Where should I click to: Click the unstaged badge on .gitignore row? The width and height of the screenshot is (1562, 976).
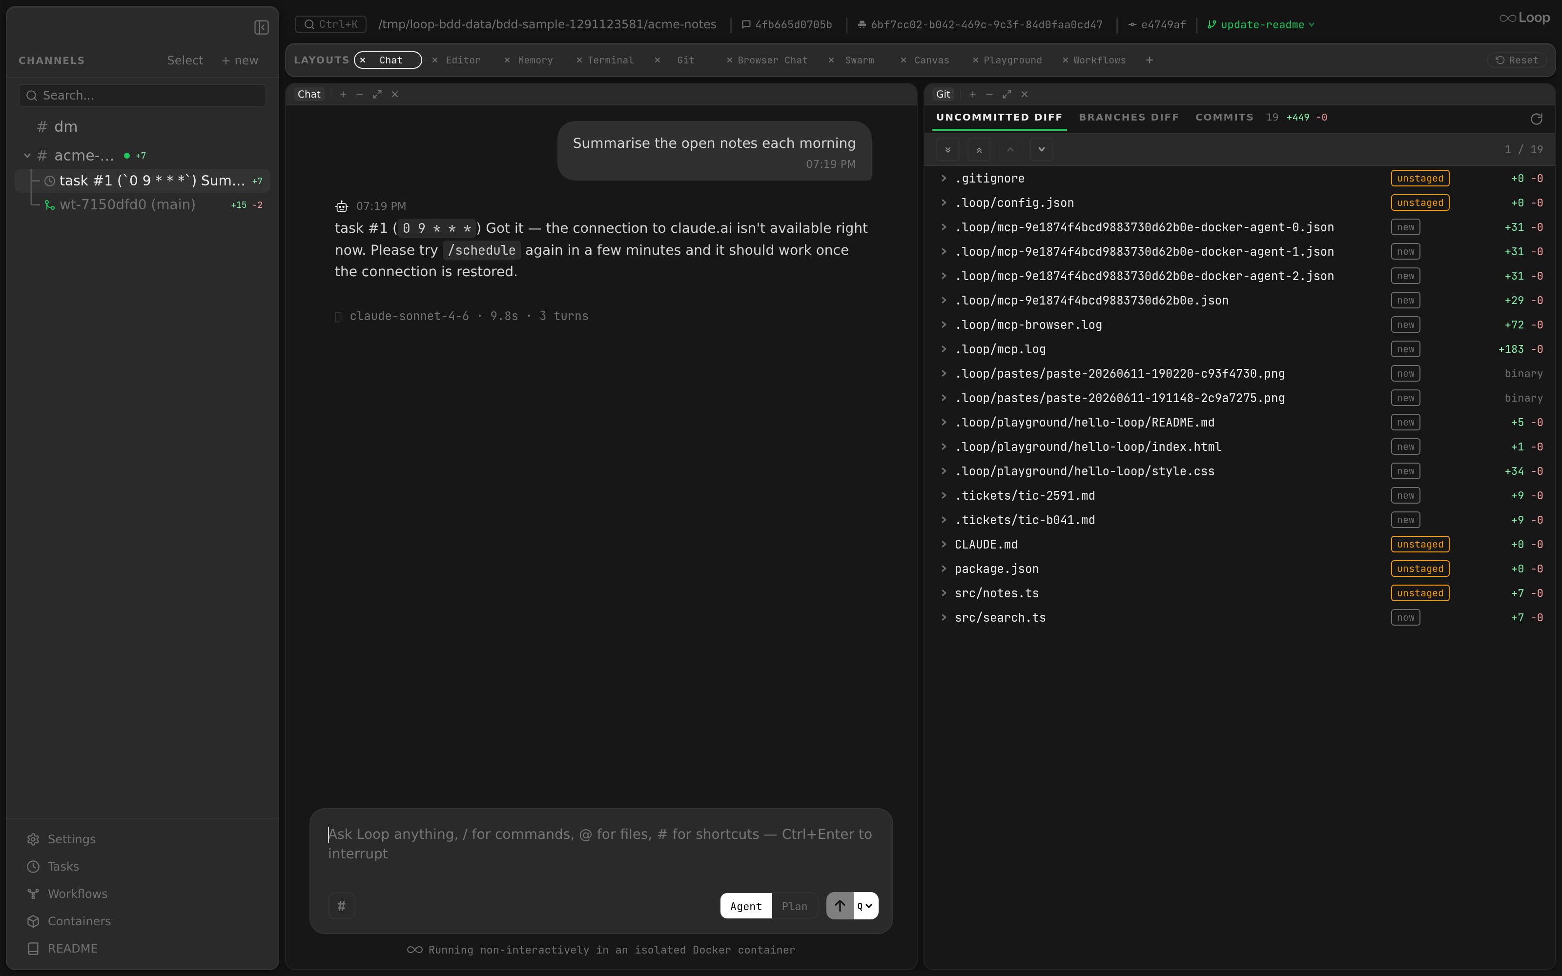[1419, 178]
